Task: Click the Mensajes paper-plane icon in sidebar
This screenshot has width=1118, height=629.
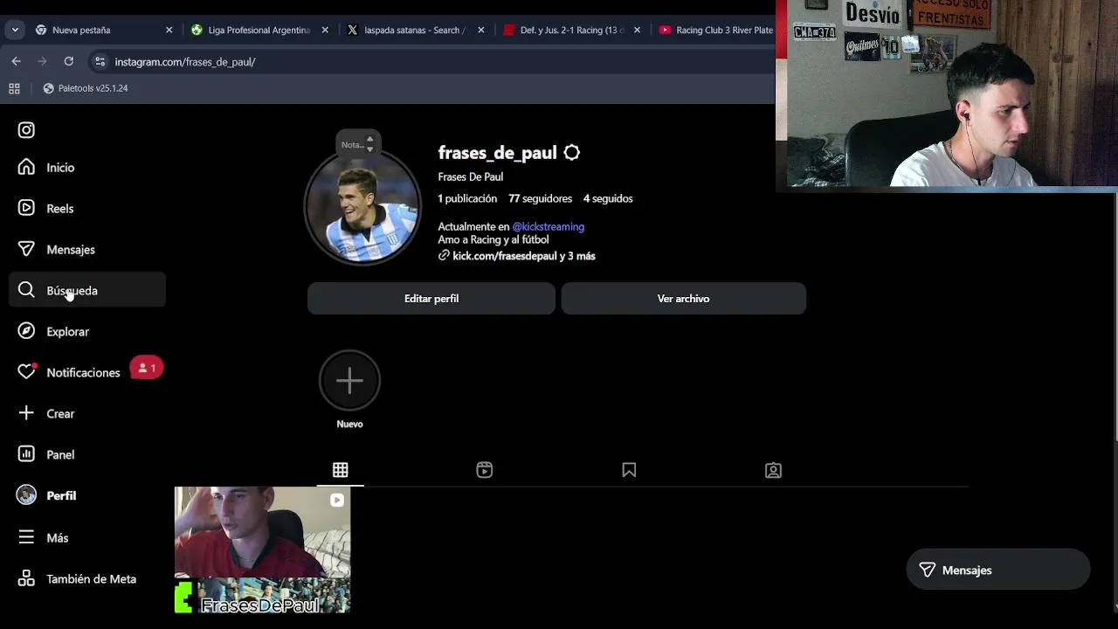Action: click(26, 249)
